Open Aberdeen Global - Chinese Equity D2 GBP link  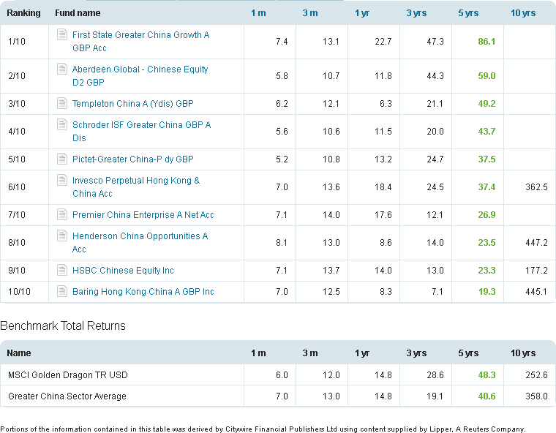coord(140,75)
